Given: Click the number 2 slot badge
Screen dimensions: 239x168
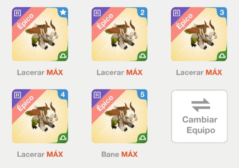Looking at the screenshot, I should (x=142, y=12).
